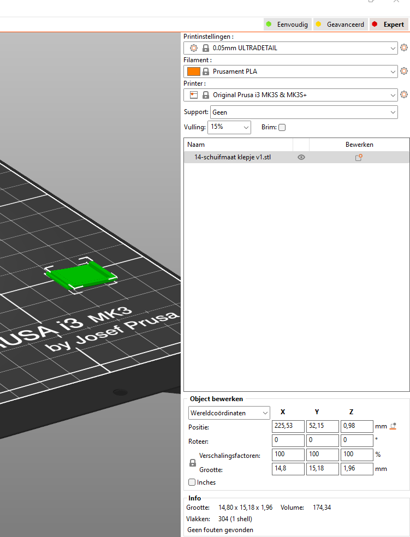Click the orange filament color swatch
The width and height of the screenshot is (410, 537).
(x=193, y=71)
